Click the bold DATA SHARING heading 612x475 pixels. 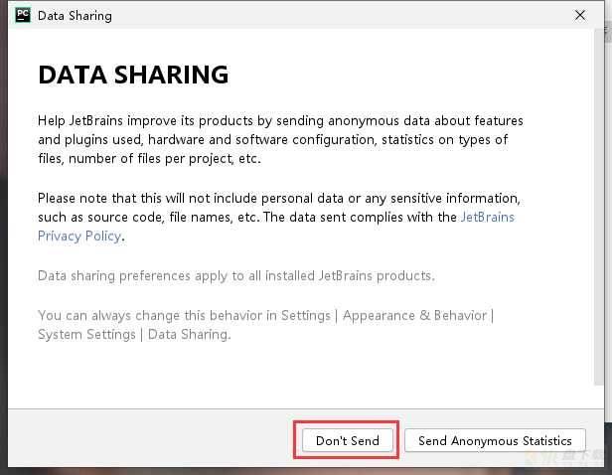[x=133, y=75]
